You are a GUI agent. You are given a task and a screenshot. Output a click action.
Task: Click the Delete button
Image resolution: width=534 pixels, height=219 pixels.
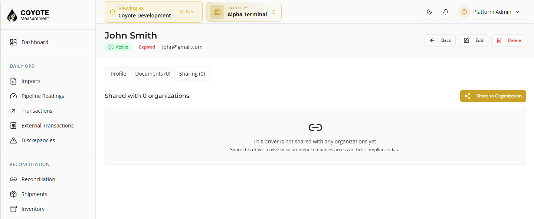click(509, 40)
